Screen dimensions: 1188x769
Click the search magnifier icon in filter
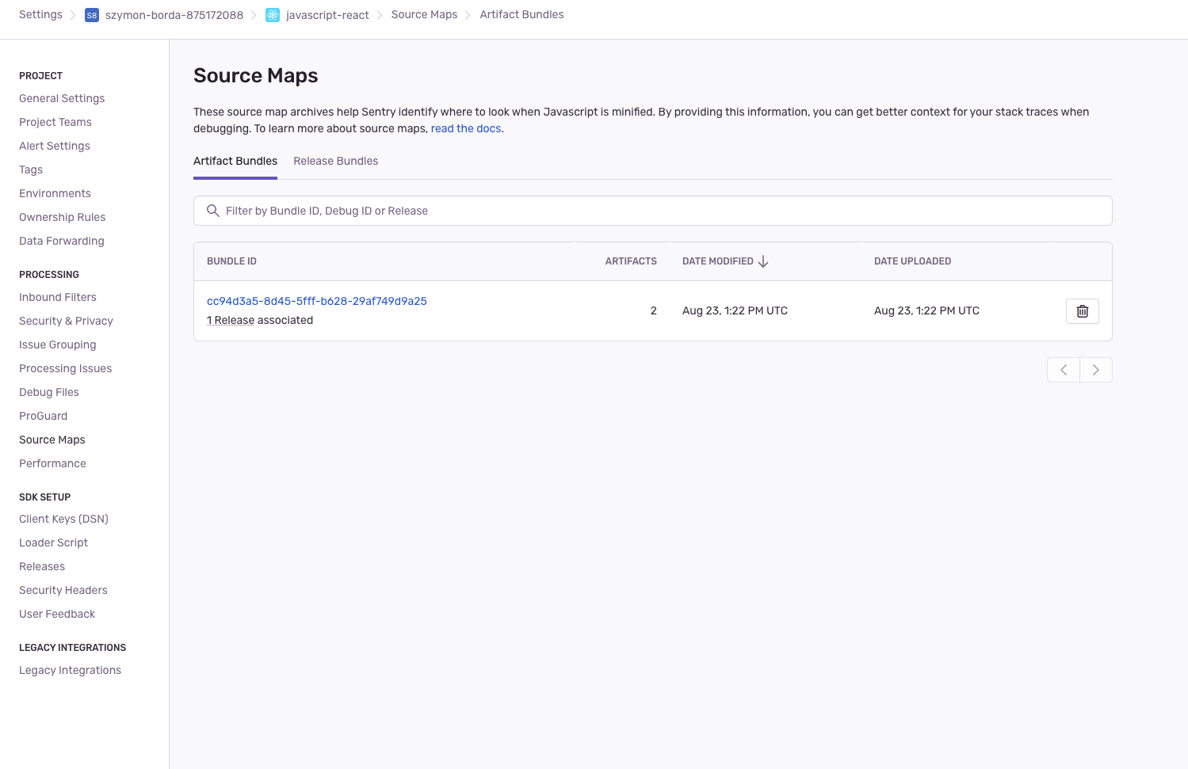[x=212, y=211]
